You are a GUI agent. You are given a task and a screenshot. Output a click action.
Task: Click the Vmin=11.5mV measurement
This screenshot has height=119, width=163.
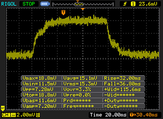click(x=39, y=84)
